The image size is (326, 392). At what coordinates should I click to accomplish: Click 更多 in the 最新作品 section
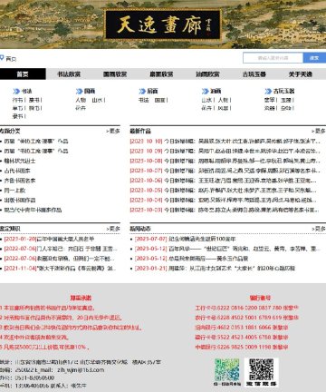click(x=319, y=131)
